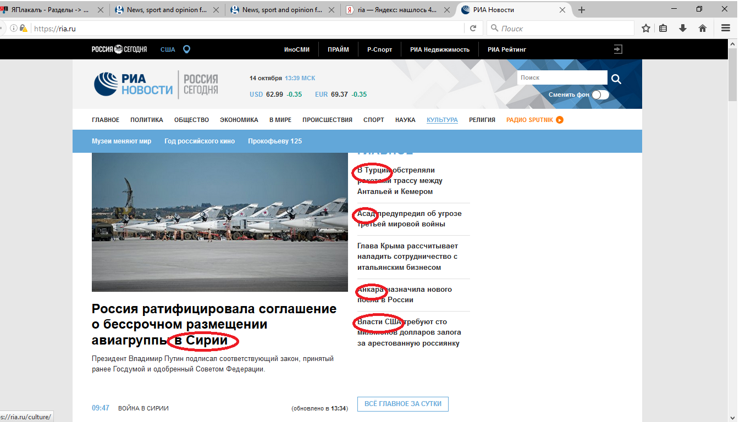Show the Firefox bookmarks list
Image resolution: width=751 pixels, height=422 pixels.
[664, 29]
